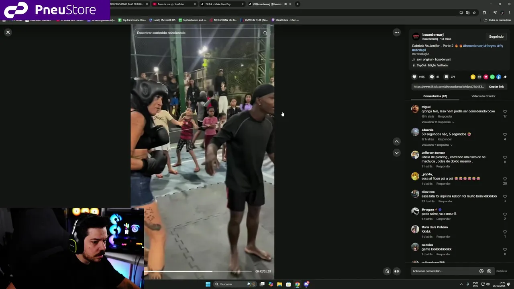
Task: Open Windows Start menu
Action: coord(208,284)
